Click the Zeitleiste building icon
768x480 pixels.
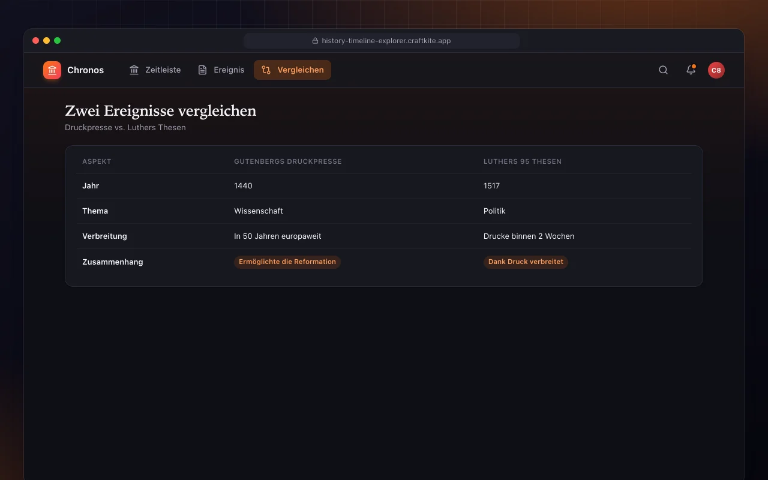point(134,70)
